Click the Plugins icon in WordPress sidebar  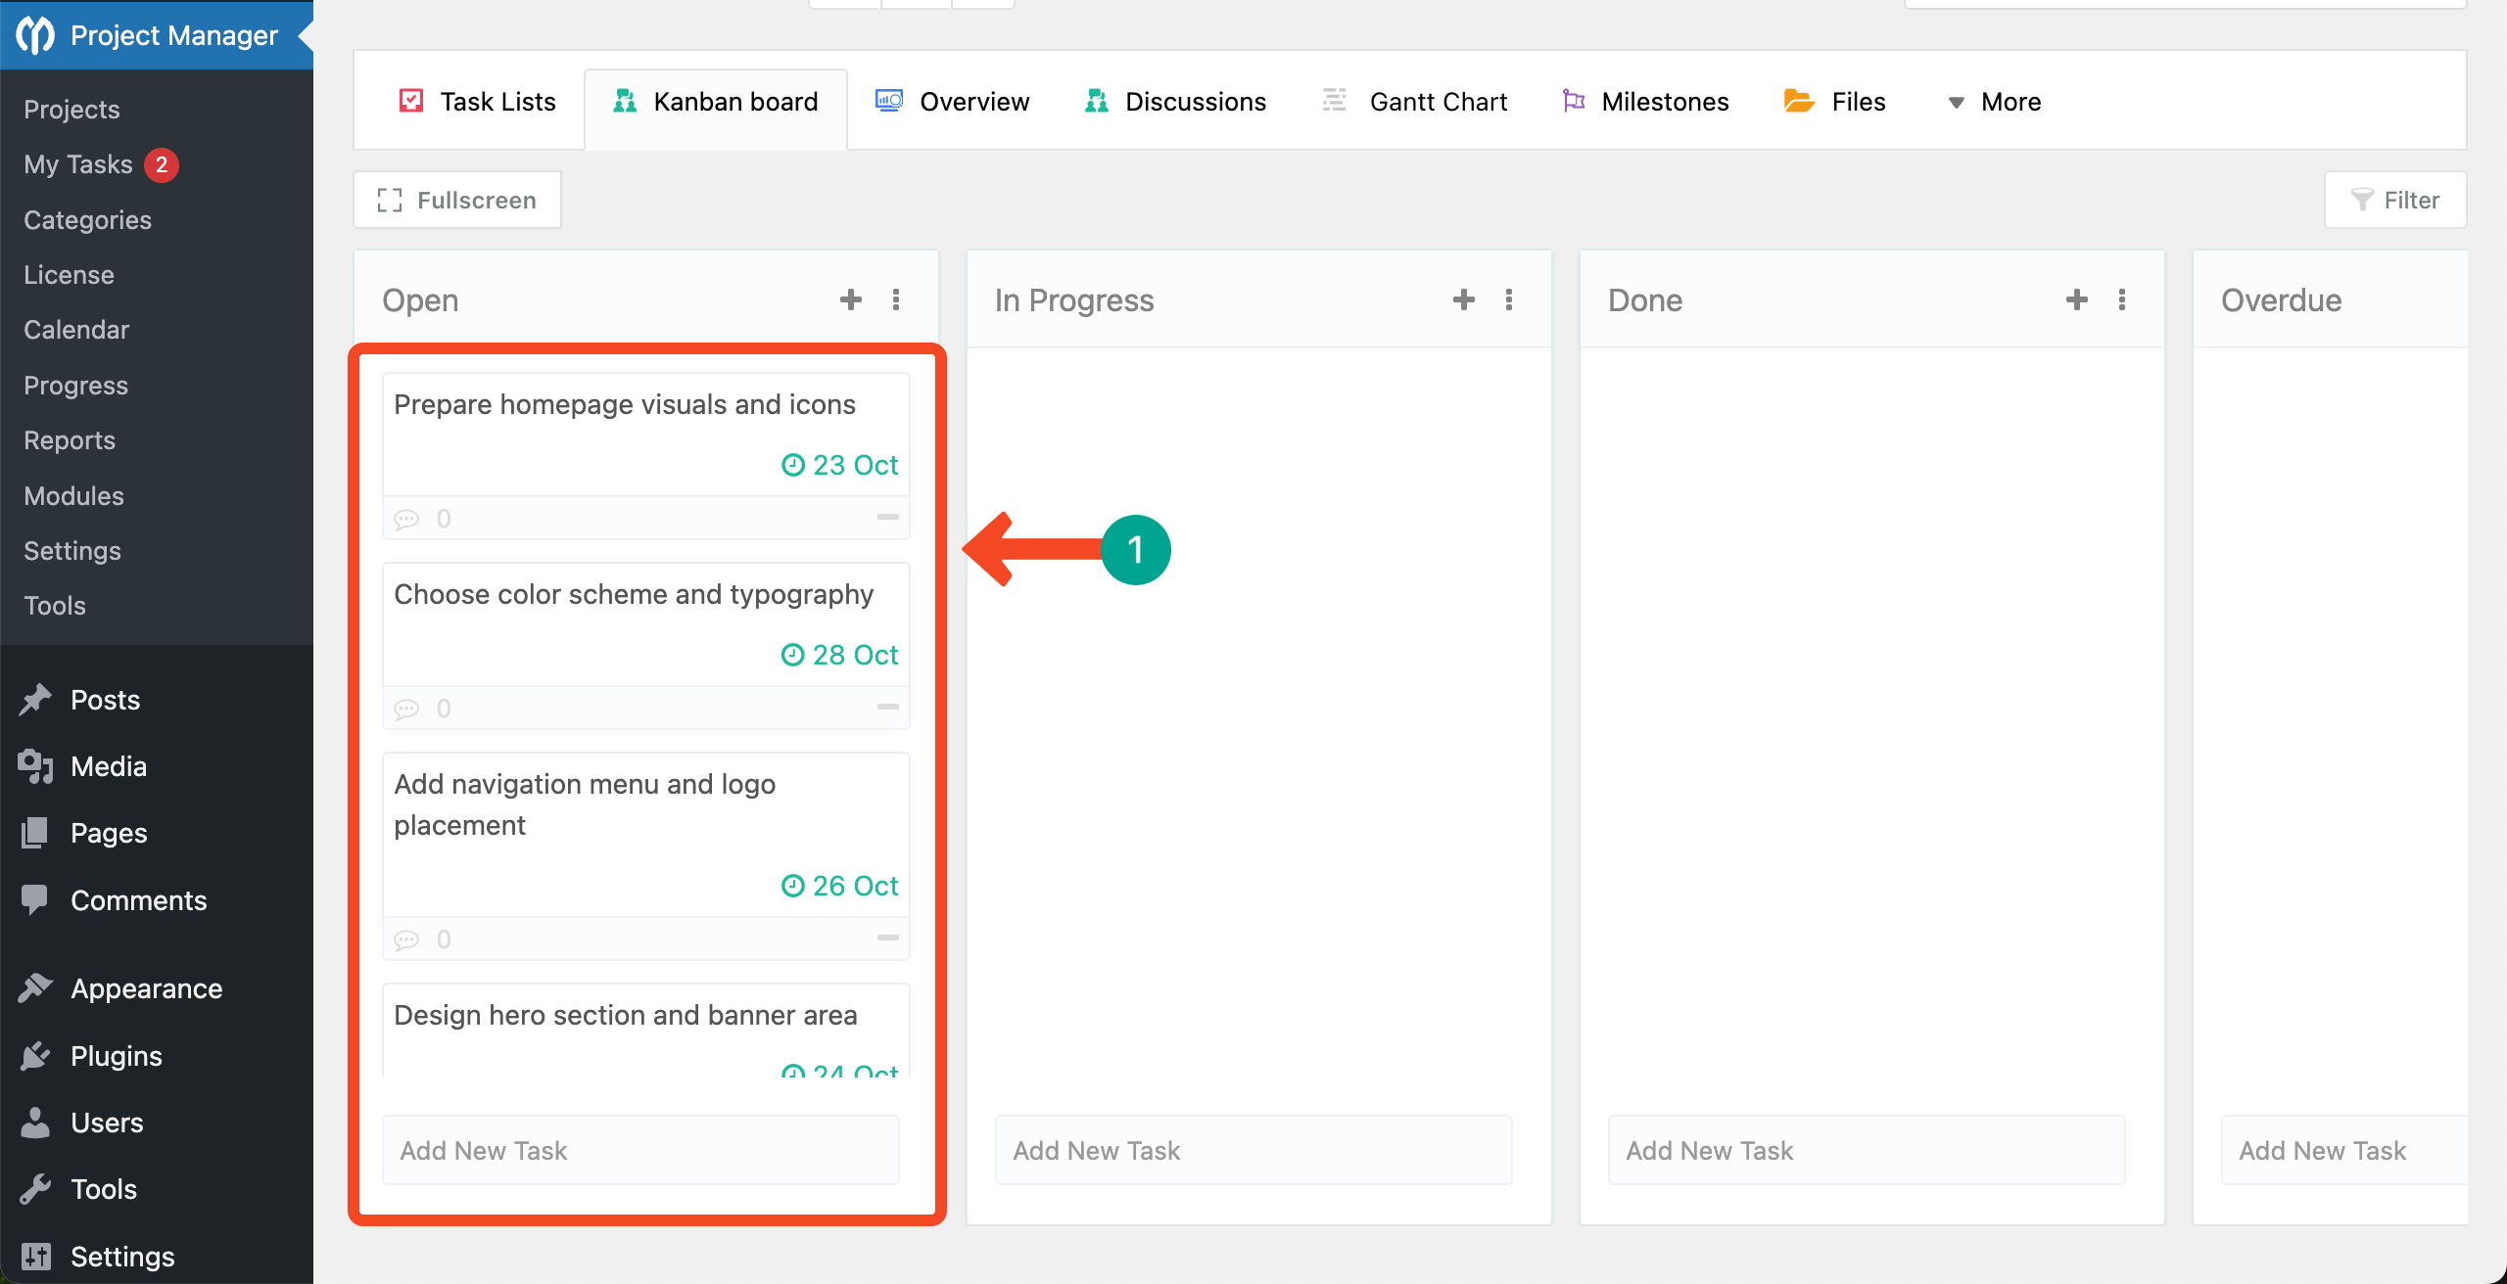(x=35, y=1056)
